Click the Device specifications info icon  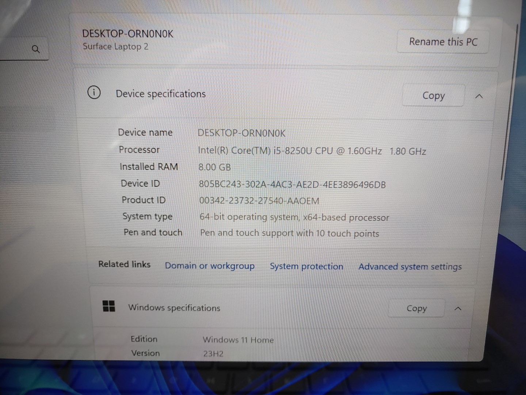click(x=94, y=92)
